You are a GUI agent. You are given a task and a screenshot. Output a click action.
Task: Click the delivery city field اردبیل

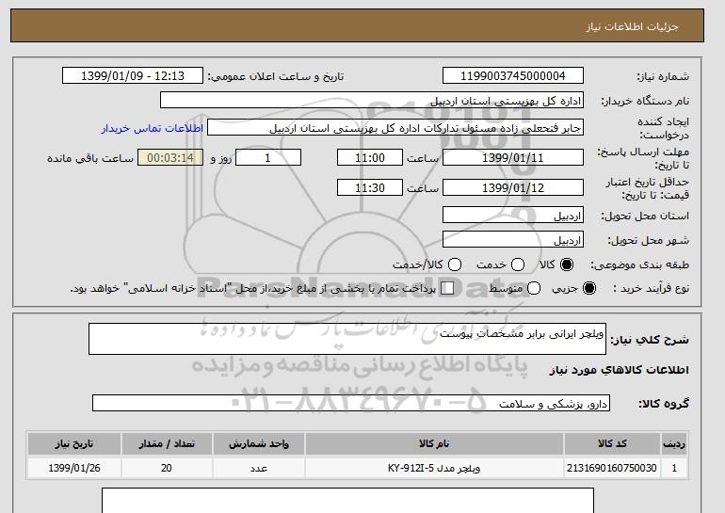[513, 240]
